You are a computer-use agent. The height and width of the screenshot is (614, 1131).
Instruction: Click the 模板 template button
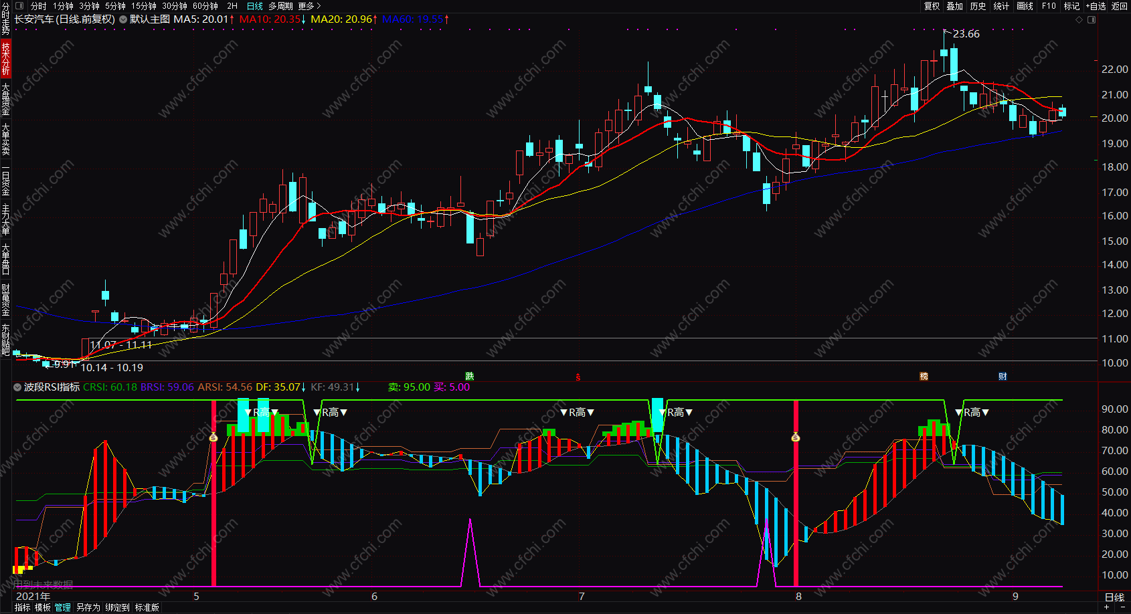[x=43, y=607]
